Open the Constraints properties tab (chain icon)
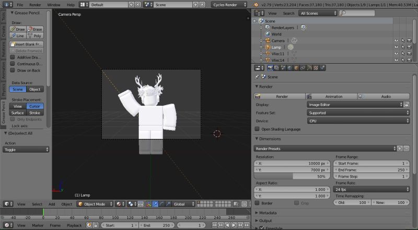This screenshot has width=418, height=230. [303, 68]
